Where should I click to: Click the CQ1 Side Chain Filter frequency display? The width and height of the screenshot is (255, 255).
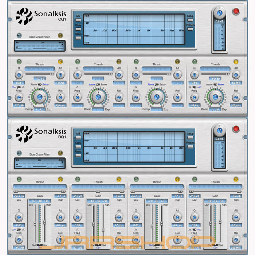tap(40, 46)
